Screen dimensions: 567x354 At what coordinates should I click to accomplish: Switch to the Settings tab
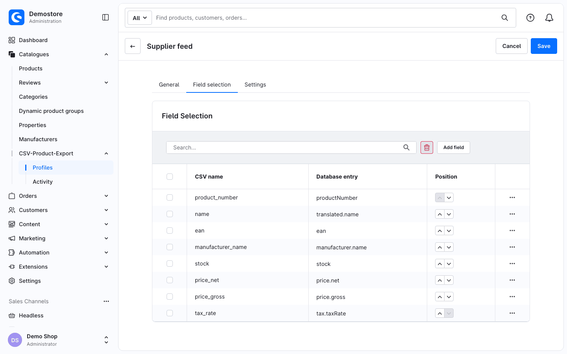255,85
